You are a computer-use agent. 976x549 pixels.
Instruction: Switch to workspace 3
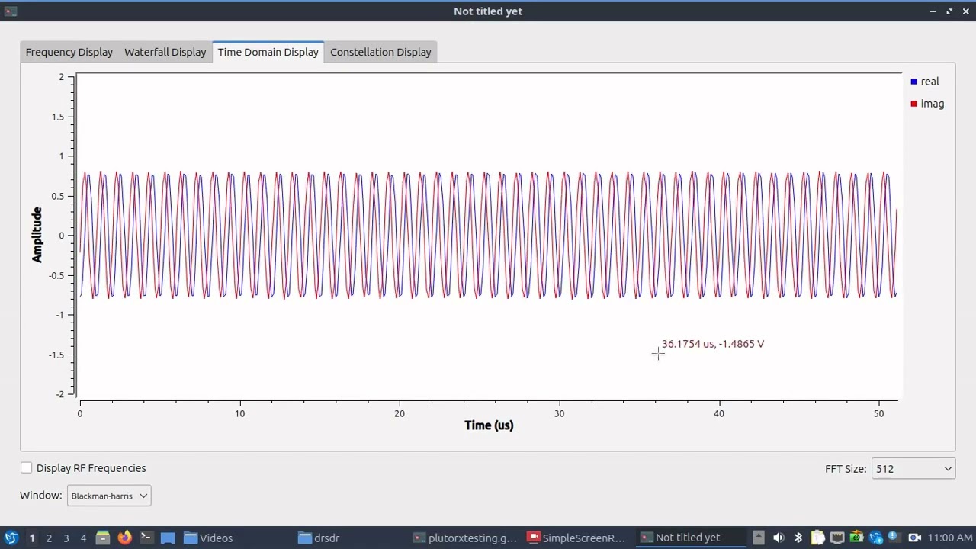(66, 538)
